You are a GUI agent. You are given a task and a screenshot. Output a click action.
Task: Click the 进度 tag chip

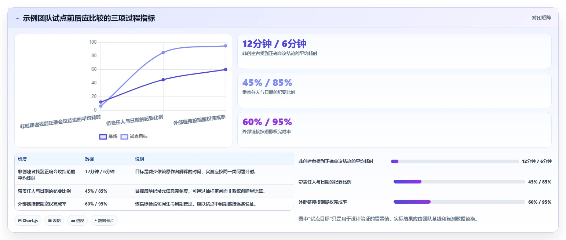click(x=77, y=221)
